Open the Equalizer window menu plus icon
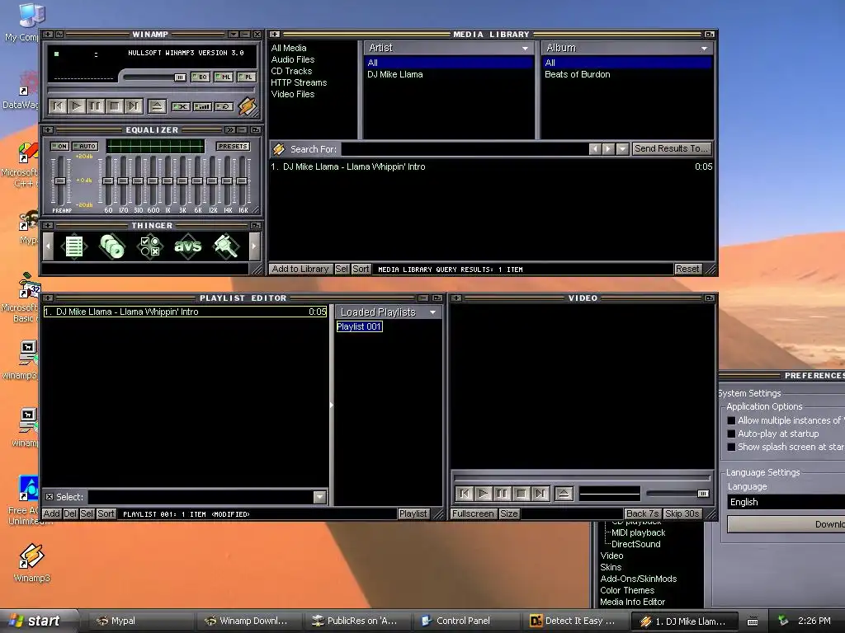 pos(48,130)
